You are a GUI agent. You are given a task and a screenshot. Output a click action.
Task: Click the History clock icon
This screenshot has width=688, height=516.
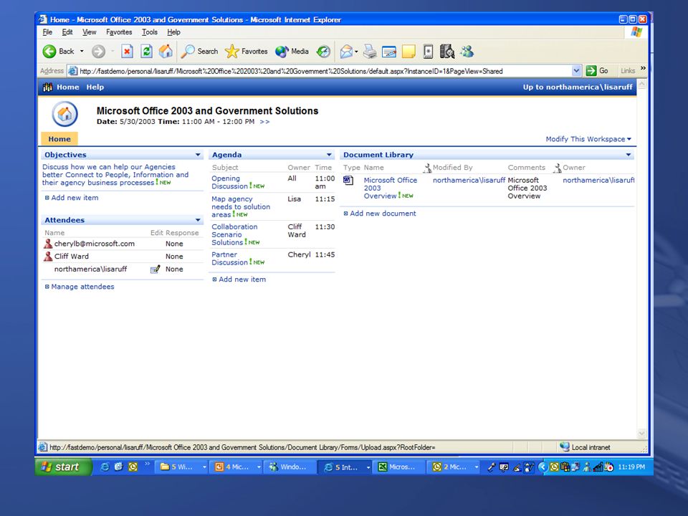(323, 52)
